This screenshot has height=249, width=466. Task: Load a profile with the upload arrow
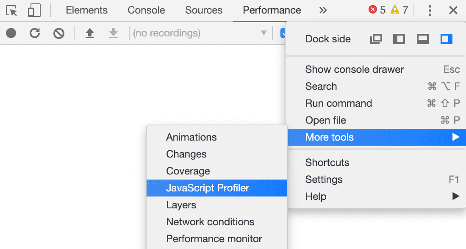tap(90, 33)
